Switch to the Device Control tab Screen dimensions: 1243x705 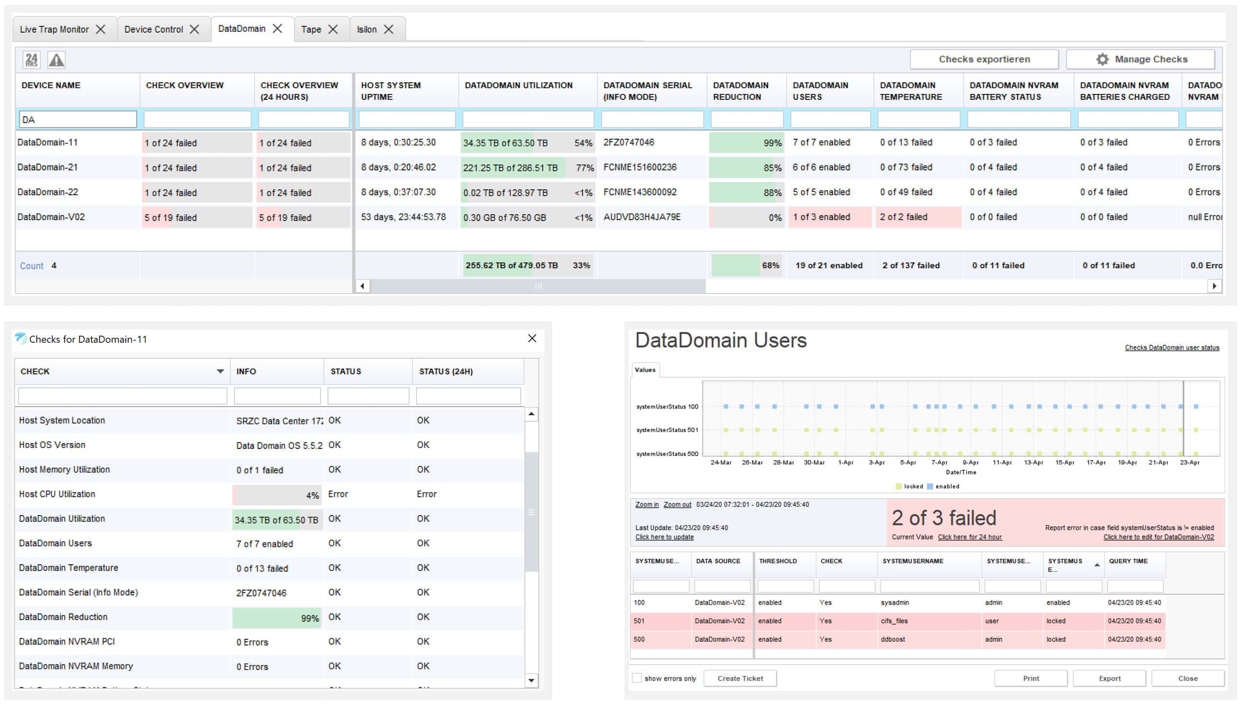tap(153, 29)
